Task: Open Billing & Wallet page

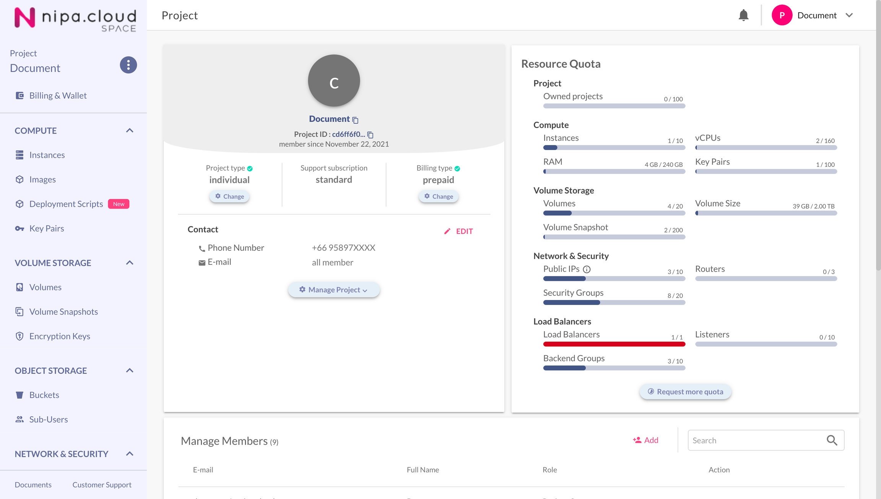Action: [58, 96]
